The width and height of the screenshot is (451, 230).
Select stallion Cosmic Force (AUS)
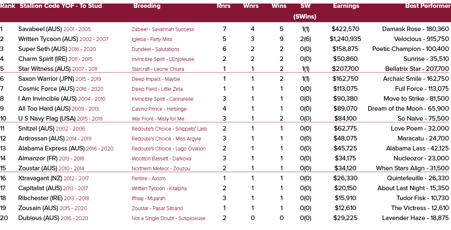tap(46, 89)
